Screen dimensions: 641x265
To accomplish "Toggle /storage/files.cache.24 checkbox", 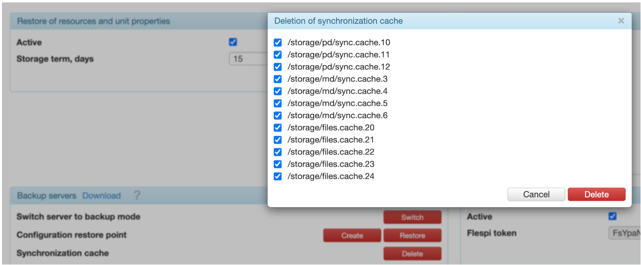I will pos(278,177).
